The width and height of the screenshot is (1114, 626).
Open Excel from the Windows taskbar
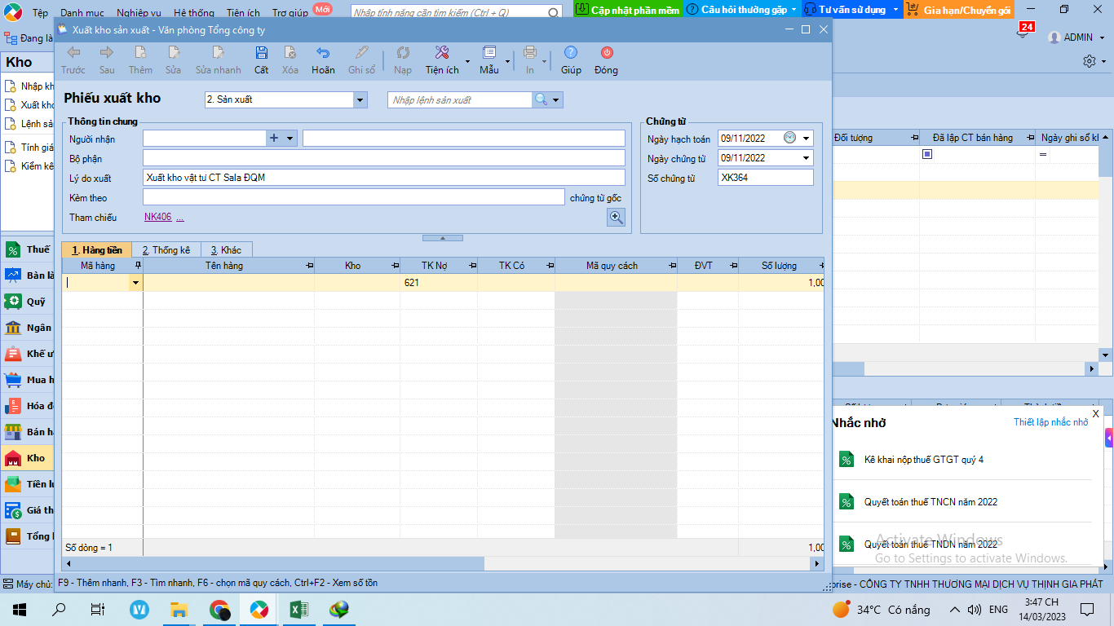pos(298,609)
